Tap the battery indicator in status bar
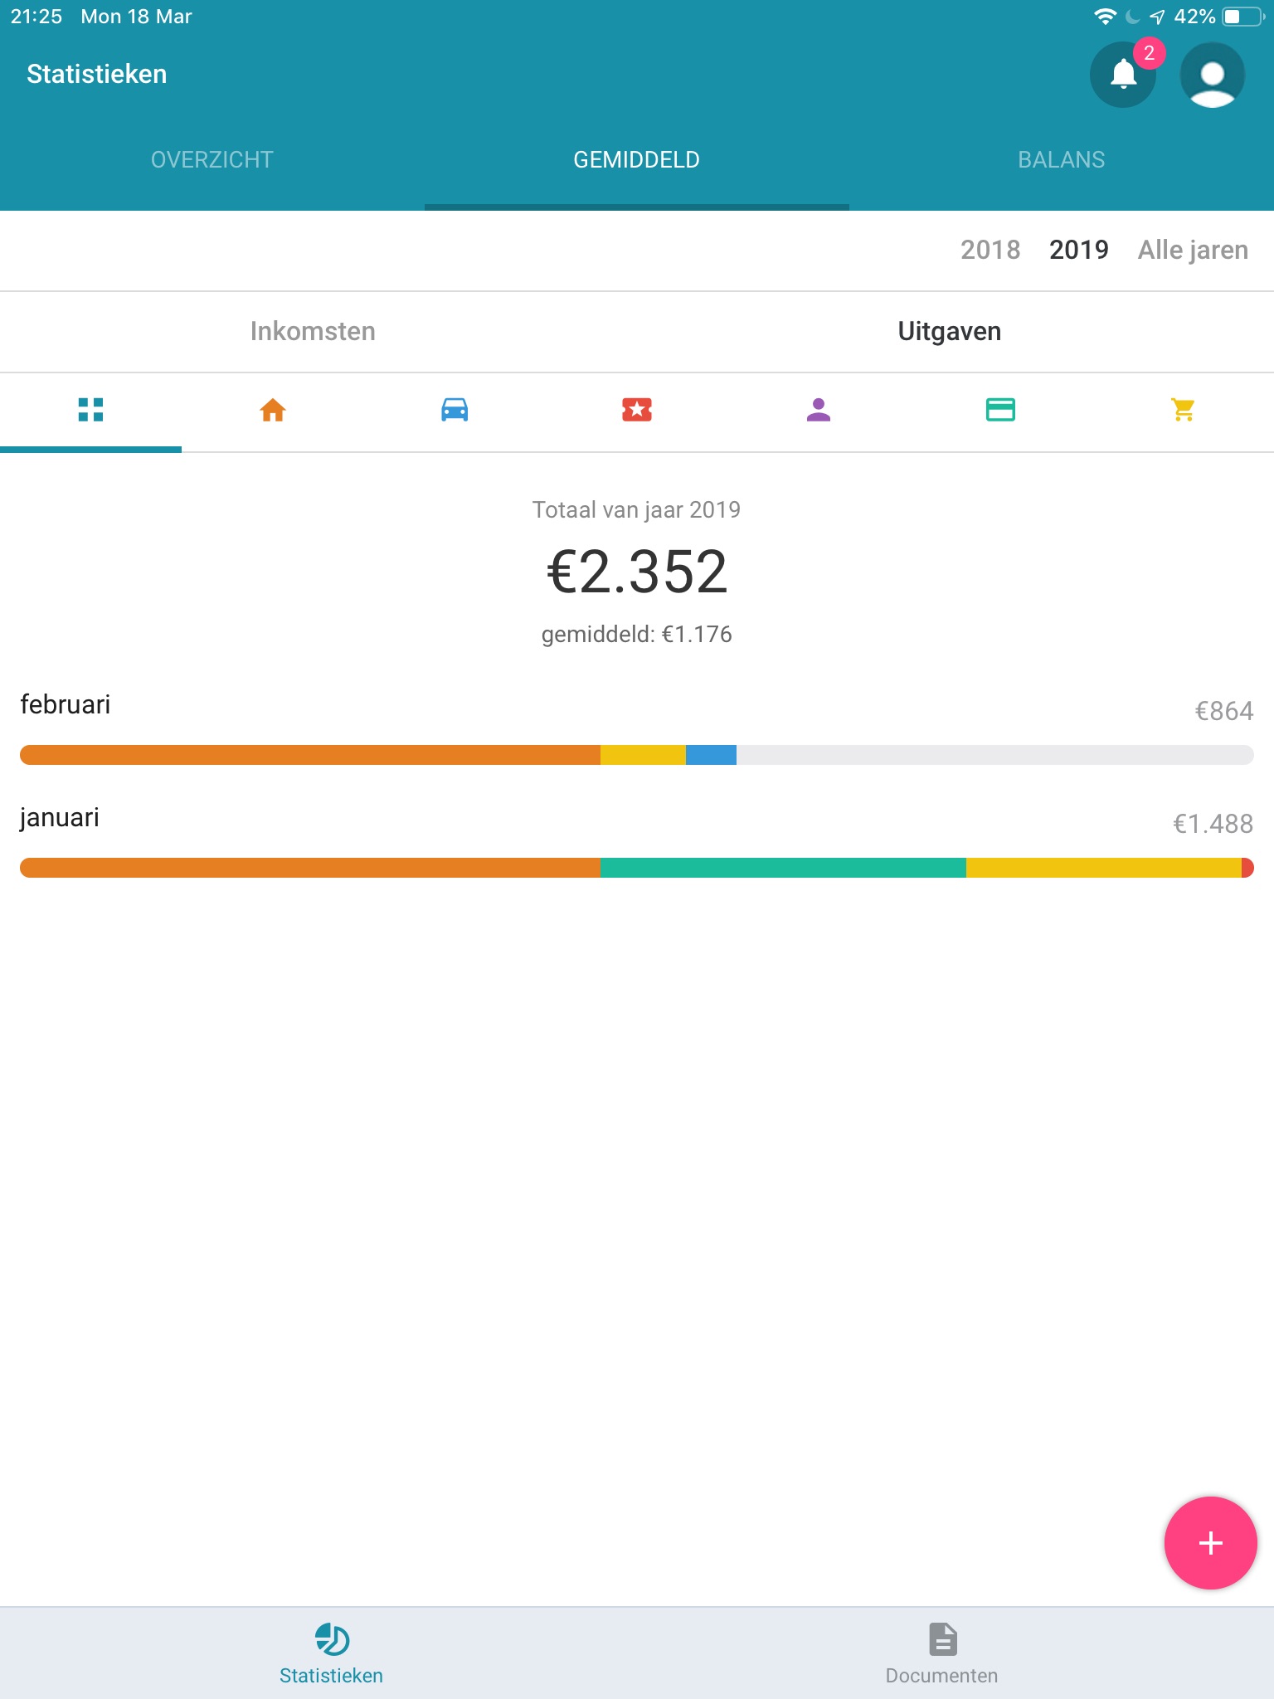Screen dimensions: 1274x1699 point(1242,17)
